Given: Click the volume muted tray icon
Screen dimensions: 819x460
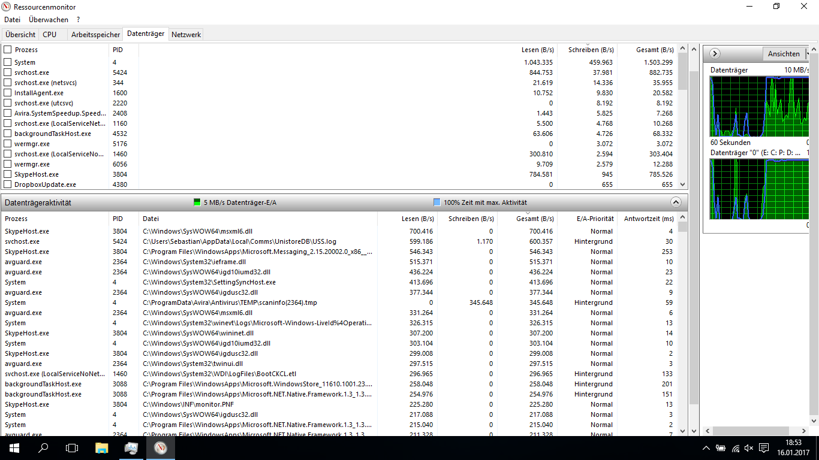Looking at the screenshot, I should coord(749,447).
